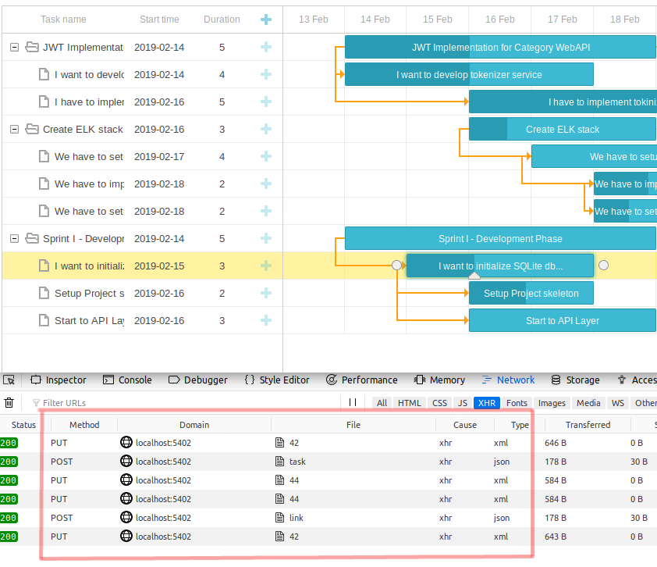
Task: Collapse the JWT Implementation task group
Action: (14, 48)
